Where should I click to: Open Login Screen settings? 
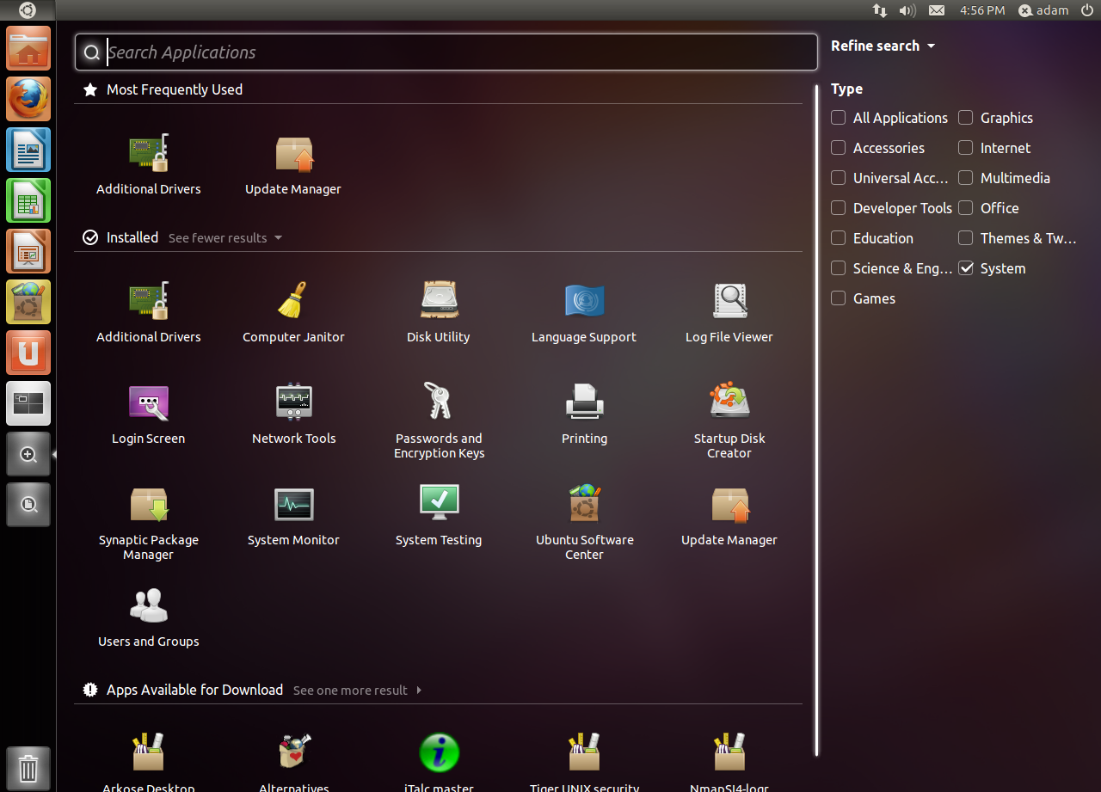[149, 414]
